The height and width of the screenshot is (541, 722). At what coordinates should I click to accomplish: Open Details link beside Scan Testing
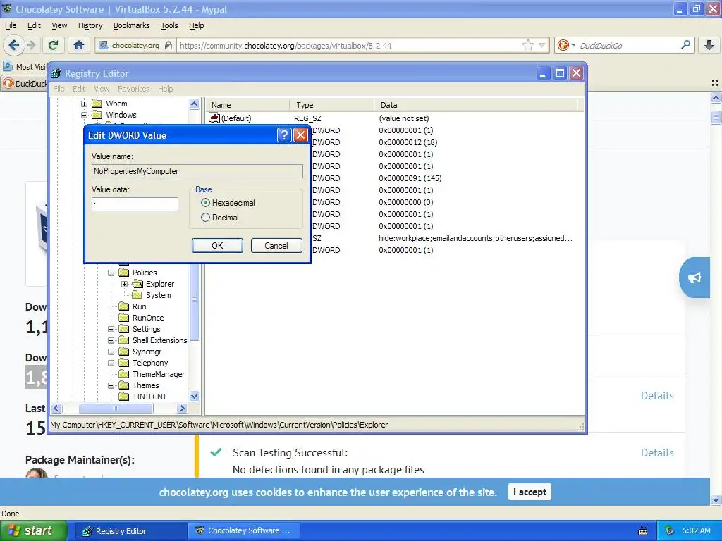(657, 453)
